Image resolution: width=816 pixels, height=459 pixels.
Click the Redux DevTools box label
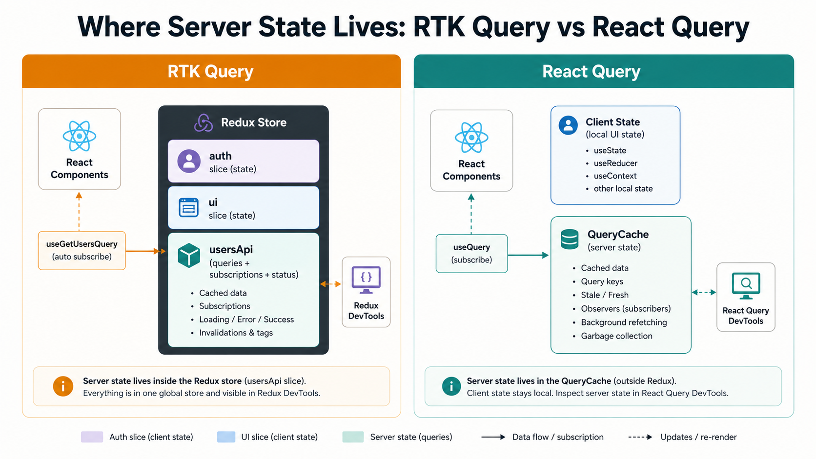(366, 311)
